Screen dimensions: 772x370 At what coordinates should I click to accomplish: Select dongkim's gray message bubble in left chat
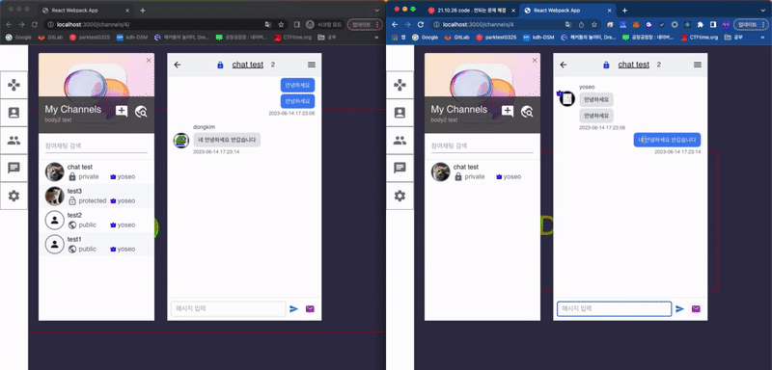click(227, 140)
